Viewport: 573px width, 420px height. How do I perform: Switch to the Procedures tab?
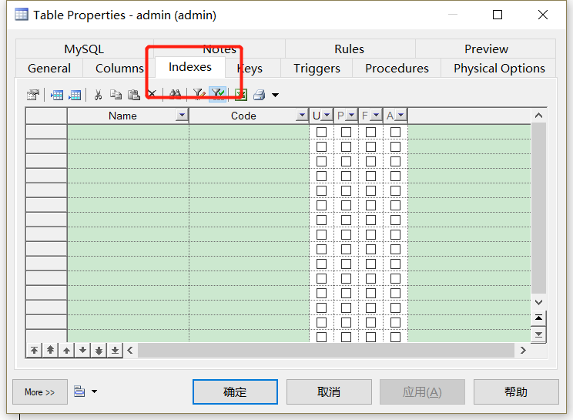pos(397,69)
